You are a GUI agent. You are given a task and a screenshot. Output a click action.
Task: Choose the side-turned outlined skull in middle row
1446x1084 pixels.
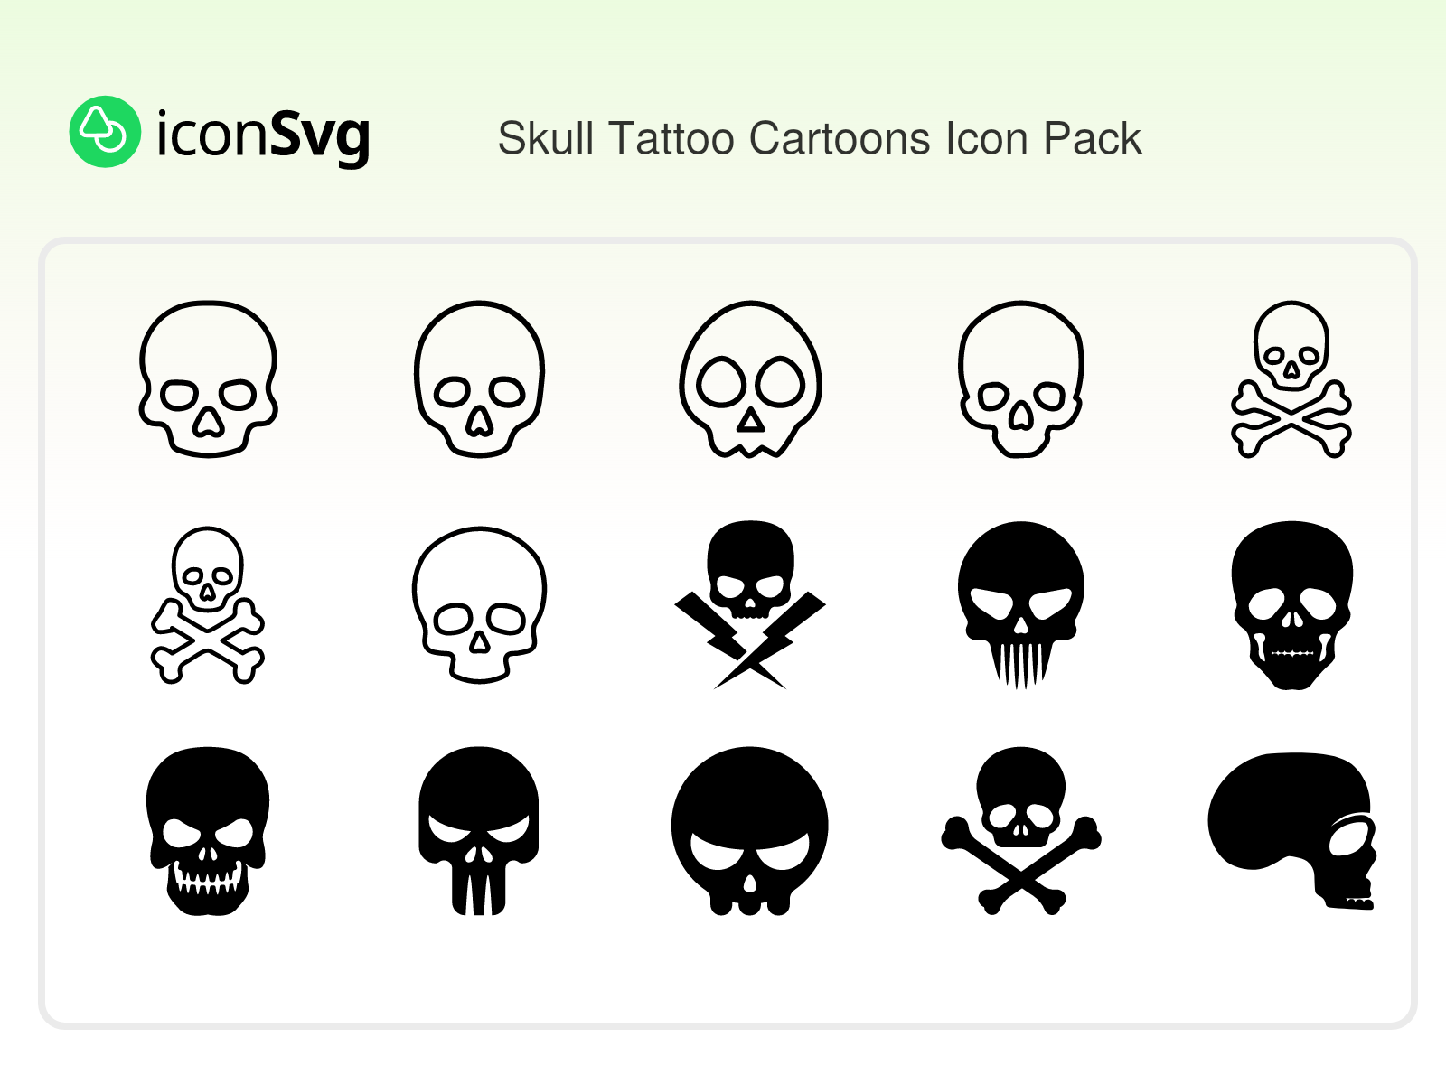point(479,605)
